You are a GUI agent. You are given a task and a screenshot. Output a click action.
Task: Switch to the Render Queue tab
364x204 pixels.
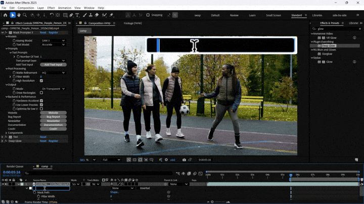[15, 166]
